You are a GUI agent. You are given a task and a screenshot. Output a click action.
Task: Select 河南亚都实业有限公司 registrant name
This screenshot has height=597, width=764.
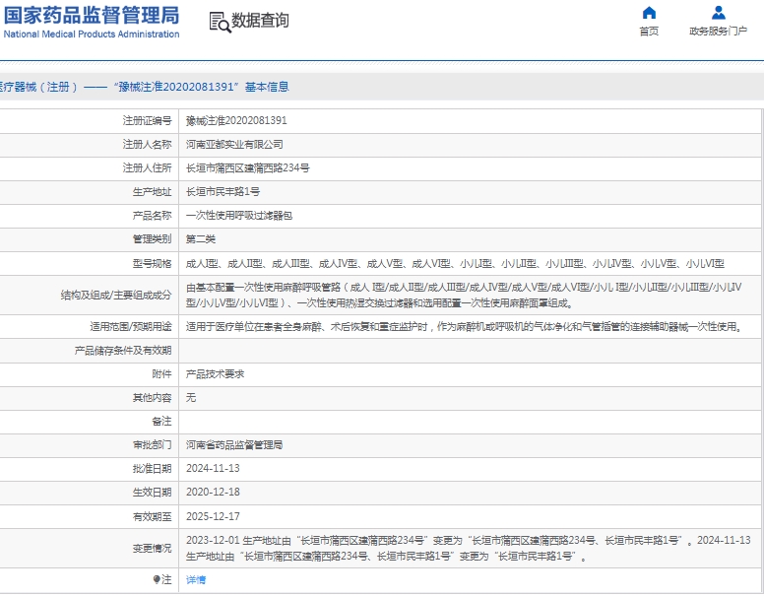pyautogui.click(x=234, y=145)
